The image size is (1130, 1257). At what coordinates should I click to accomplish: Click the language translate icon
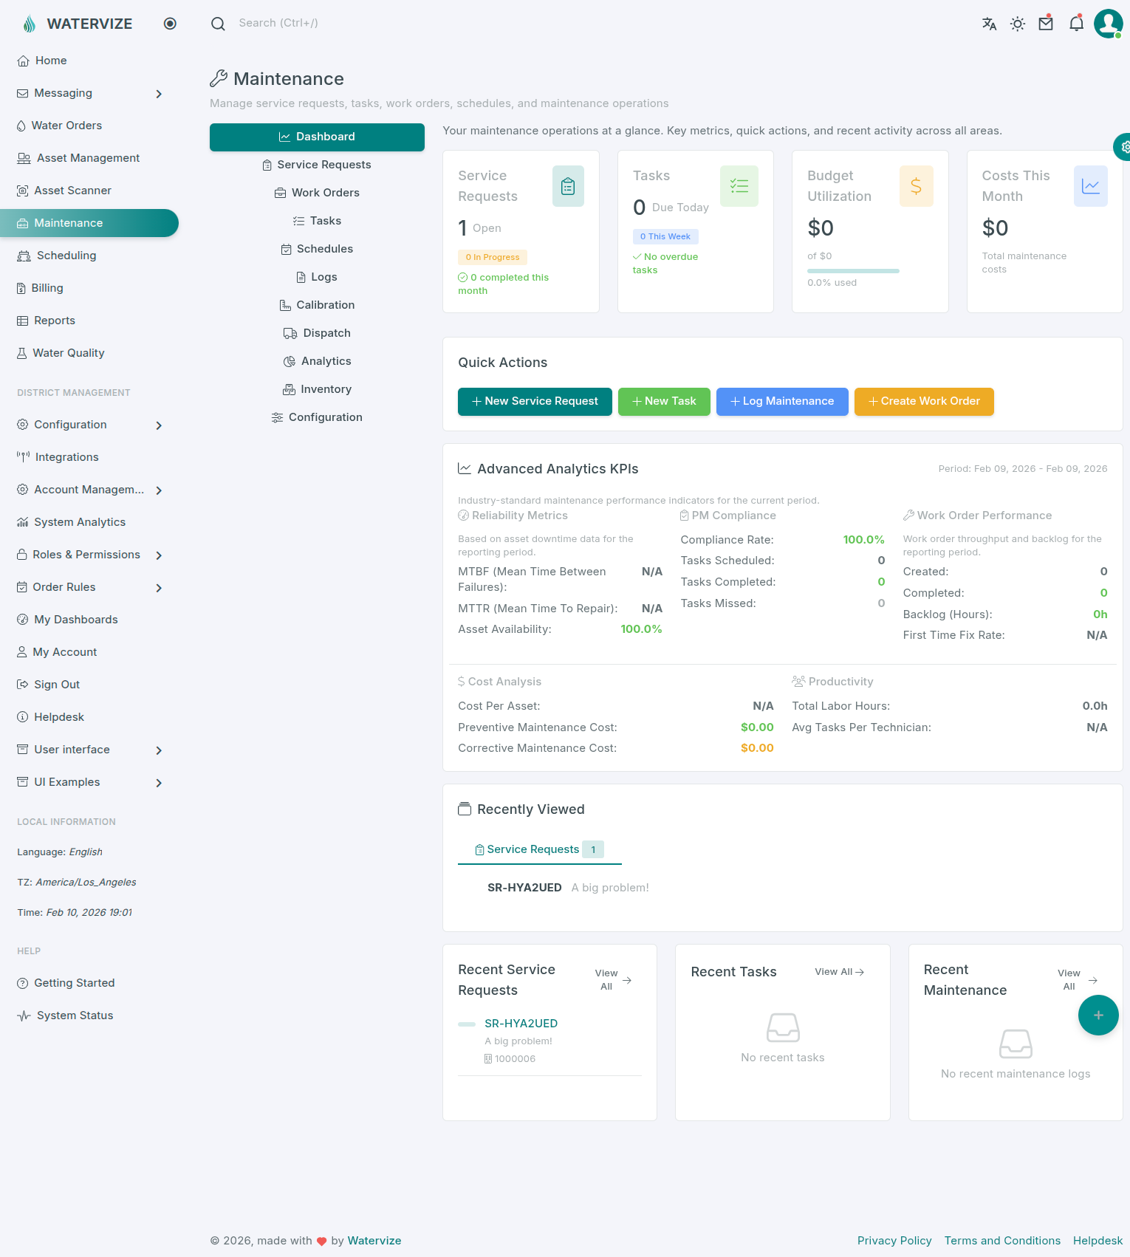[989, 24]
